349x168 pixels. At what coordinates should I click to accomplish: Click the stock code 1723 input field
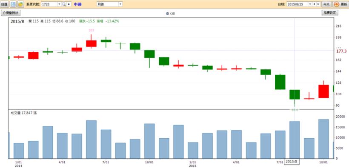click(49, 4)
